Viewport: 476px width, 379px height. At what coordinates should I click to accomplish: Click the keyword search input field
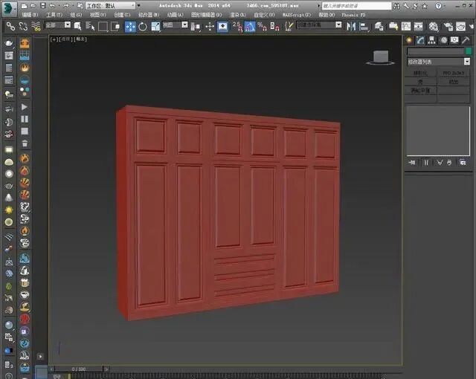point(356,6)
